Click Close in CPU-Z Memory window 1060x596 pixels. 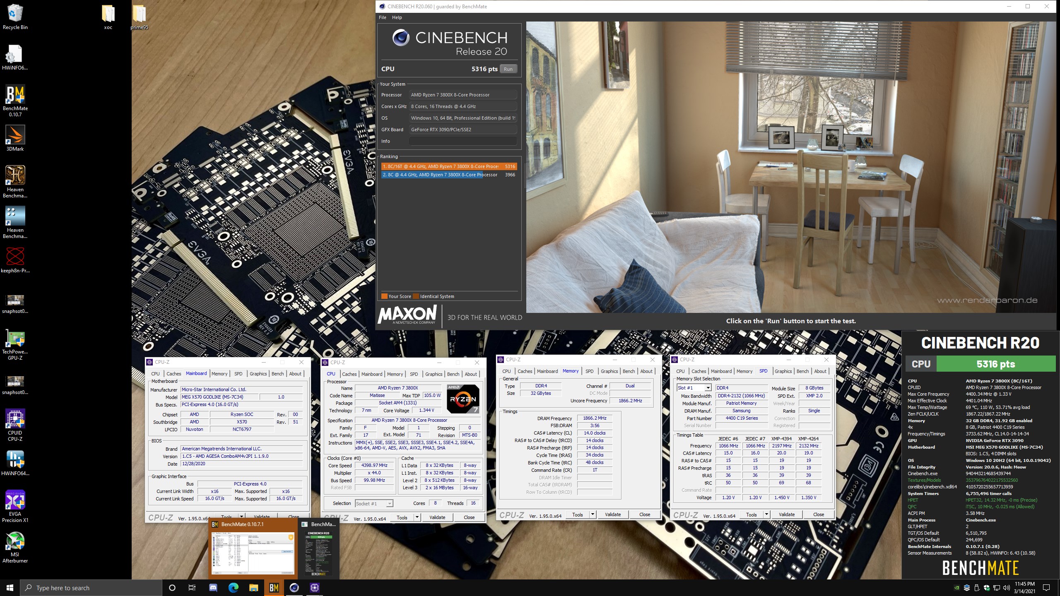coord(644,514)
